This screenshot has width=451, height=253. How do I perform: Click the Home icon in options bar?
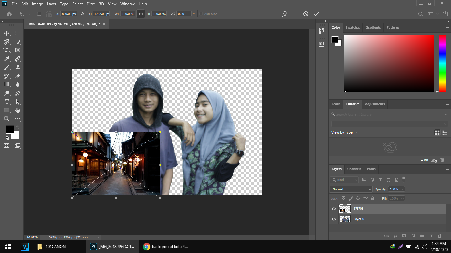9,14
